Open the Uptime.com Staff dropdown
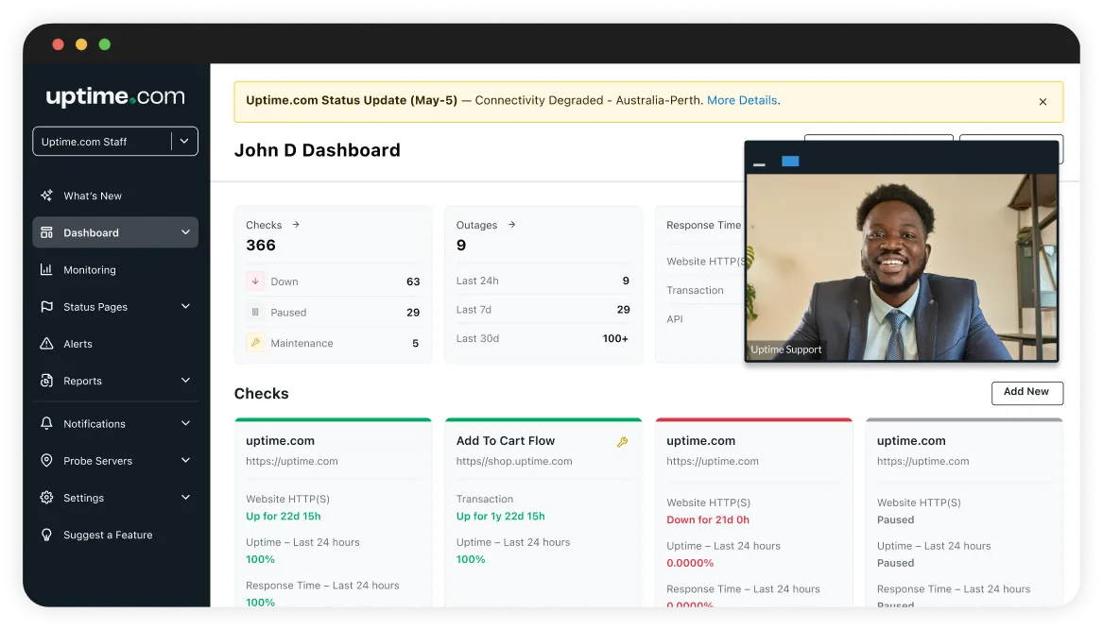The width and height of the screenshot is (1103, 630). 114,141
